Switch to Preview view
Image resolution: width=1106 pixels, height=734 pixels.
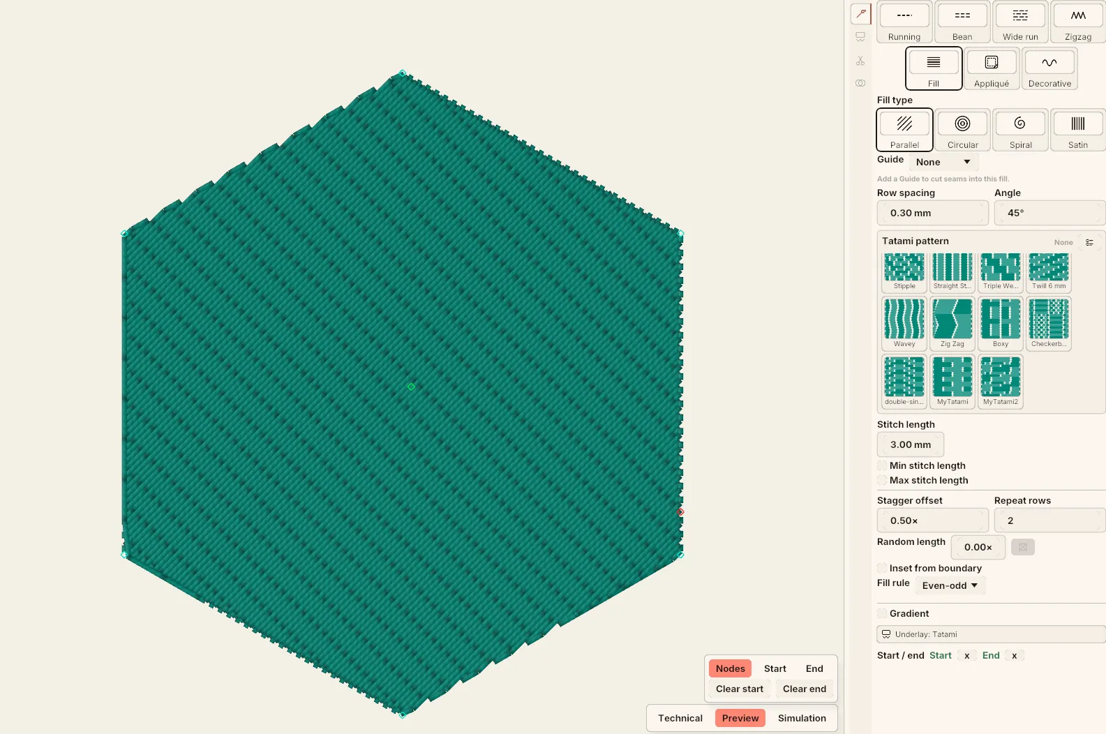point(740,718)
